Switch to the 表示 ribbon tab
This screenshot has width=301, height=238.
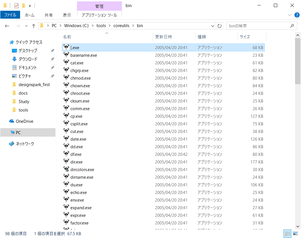click(67, 15)
